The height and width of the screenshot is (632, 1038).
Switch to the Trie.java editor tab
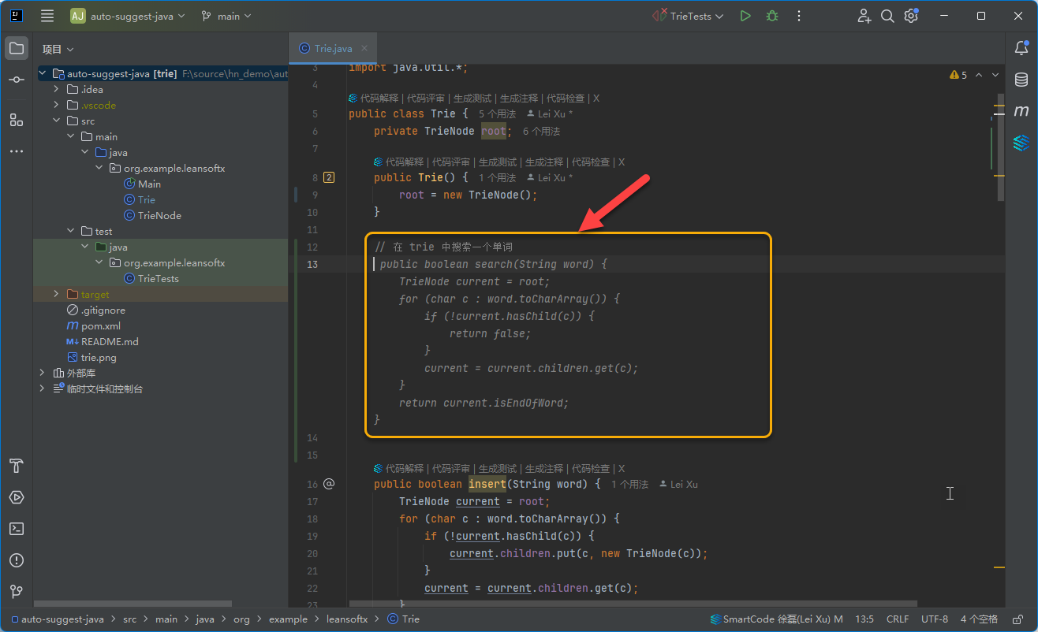pos(333,48)
